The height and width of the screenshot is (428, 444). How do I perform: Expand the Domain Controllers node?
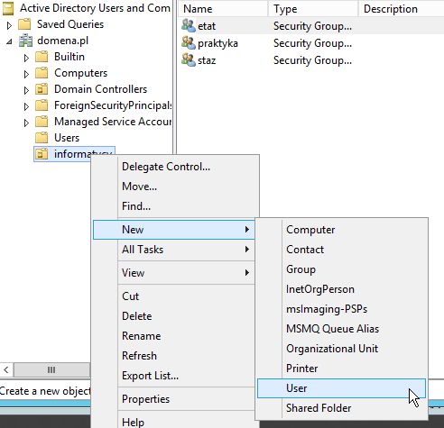tap(26, 90)
